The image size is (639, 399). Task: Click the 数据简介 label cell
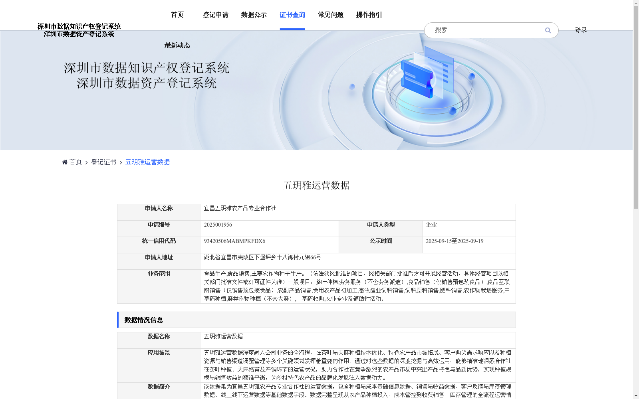point(159,391)
